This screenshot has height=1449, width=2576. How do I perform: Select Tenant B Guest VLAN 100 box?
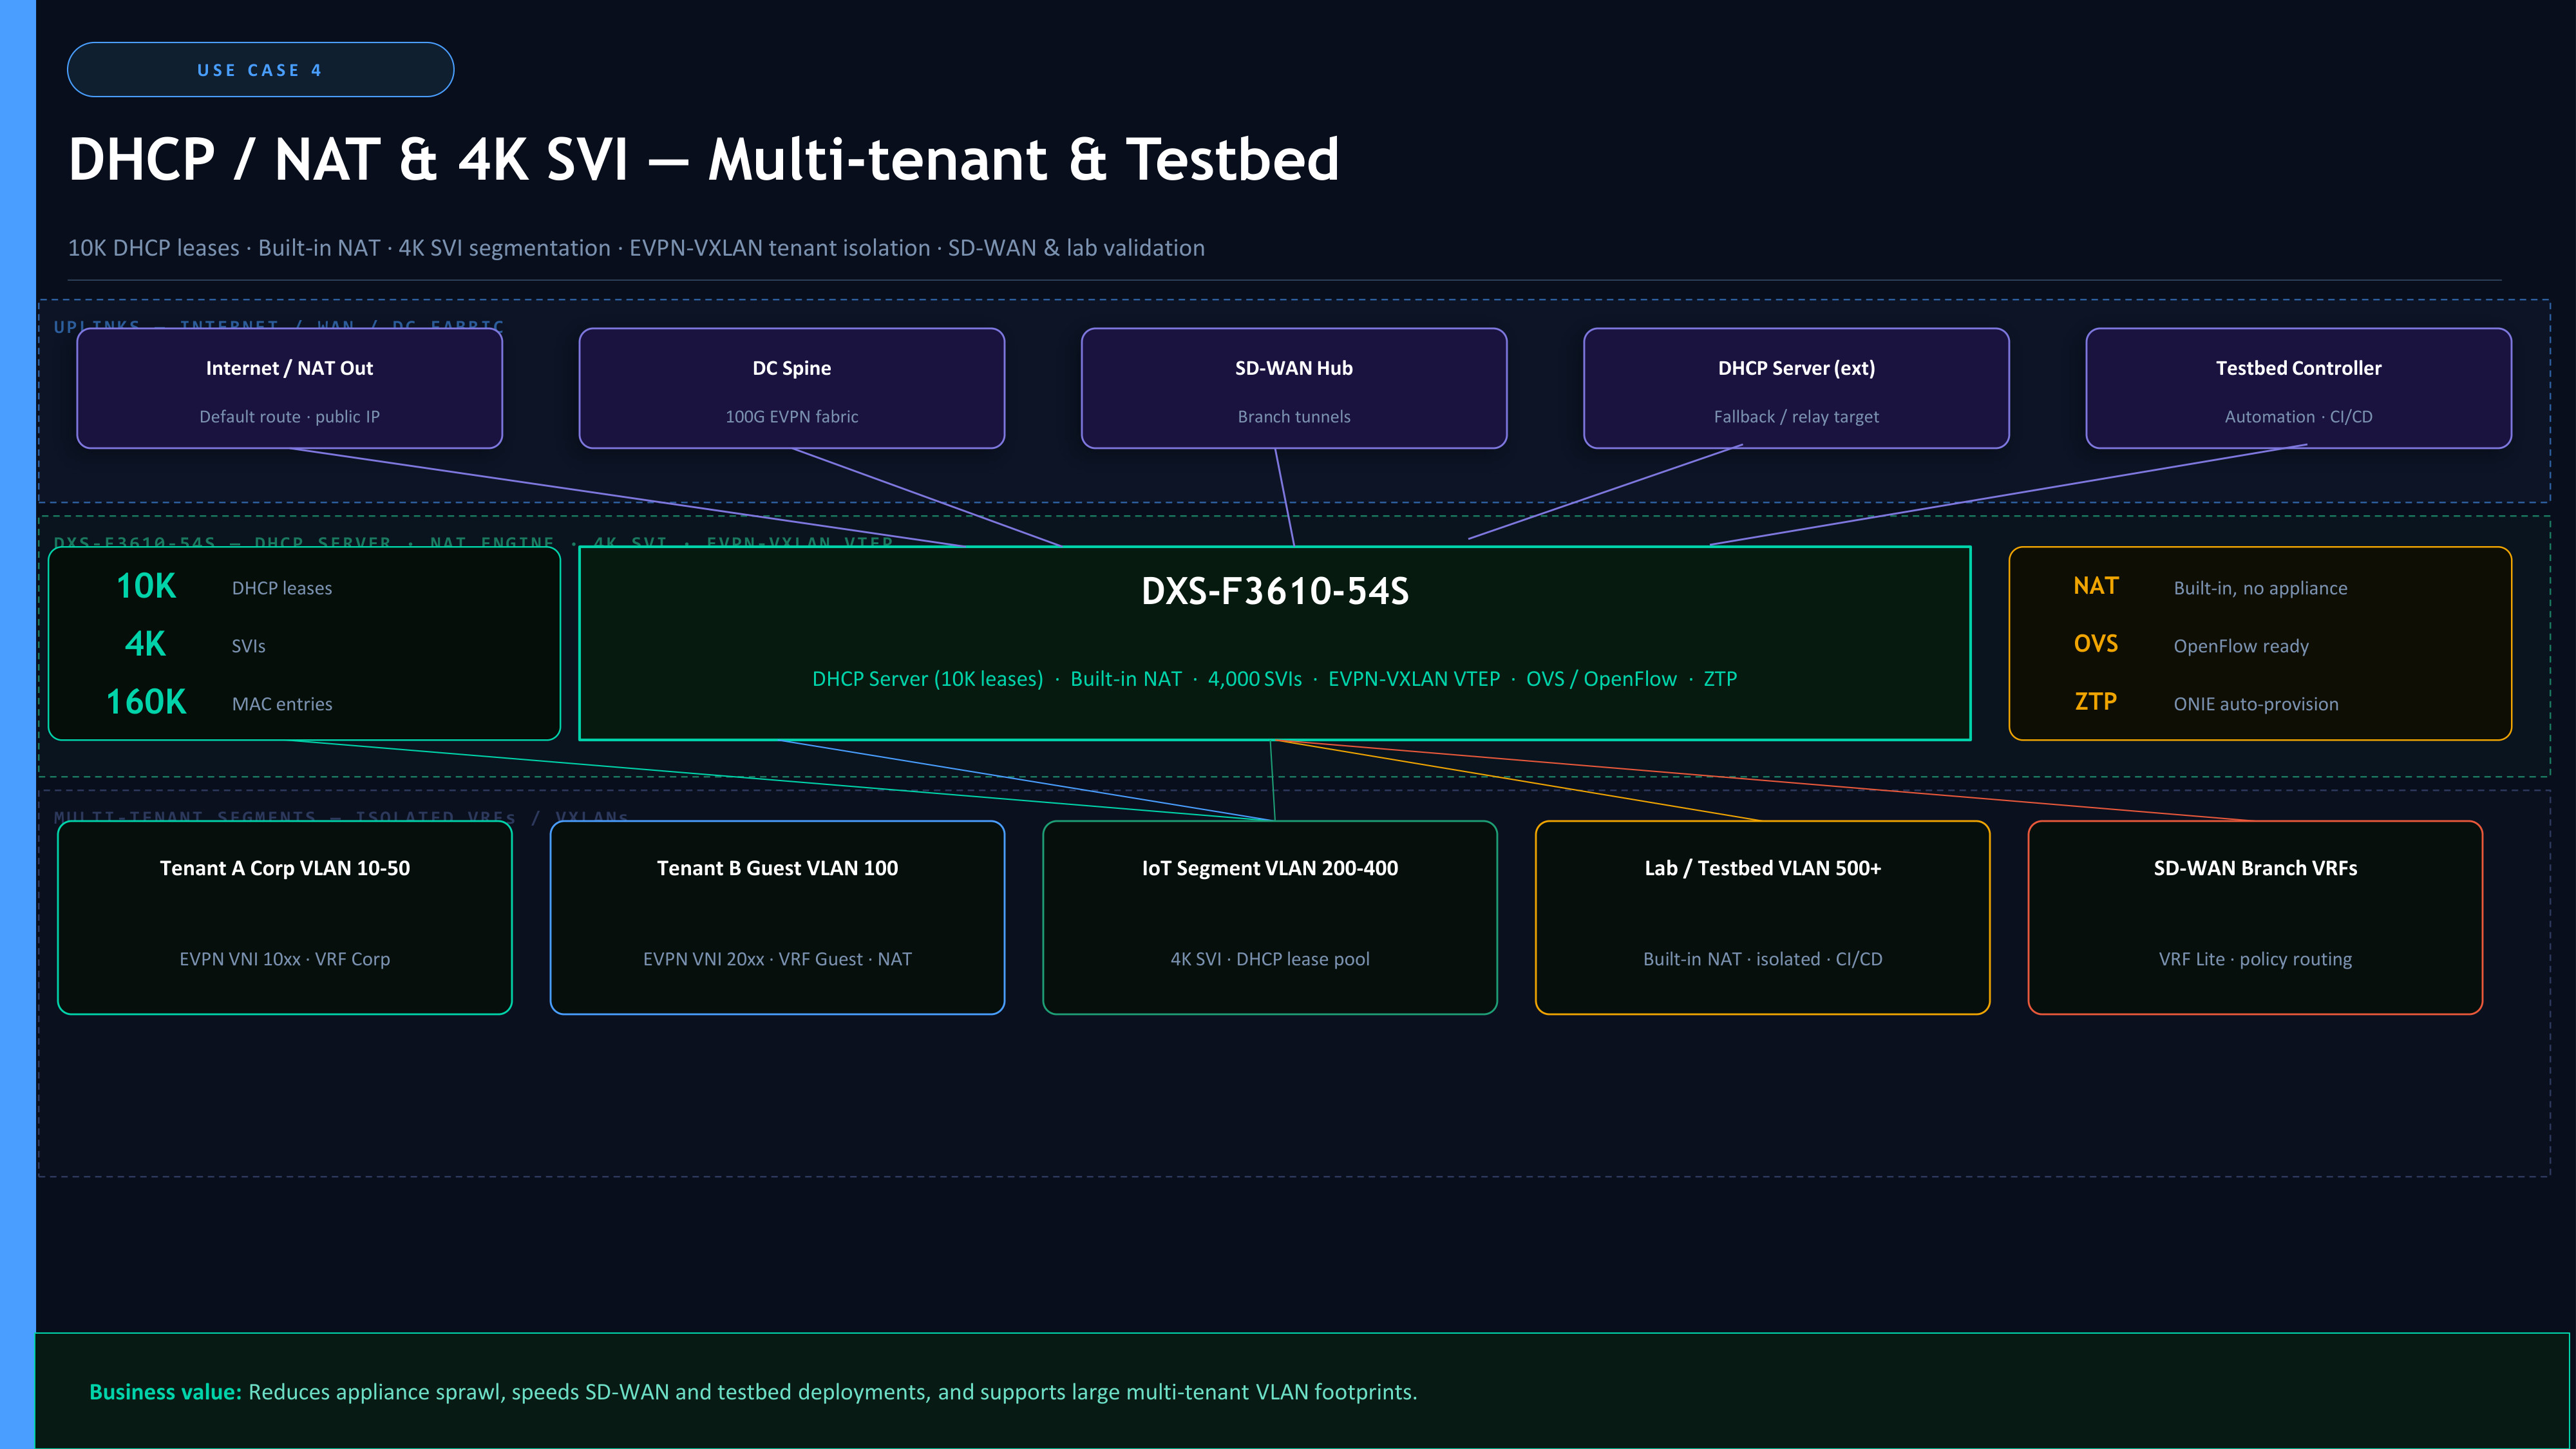coord(777,917)
